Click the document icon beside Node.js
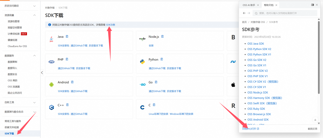The width and height of the screenshot is (323, 138). coord(163,37)
